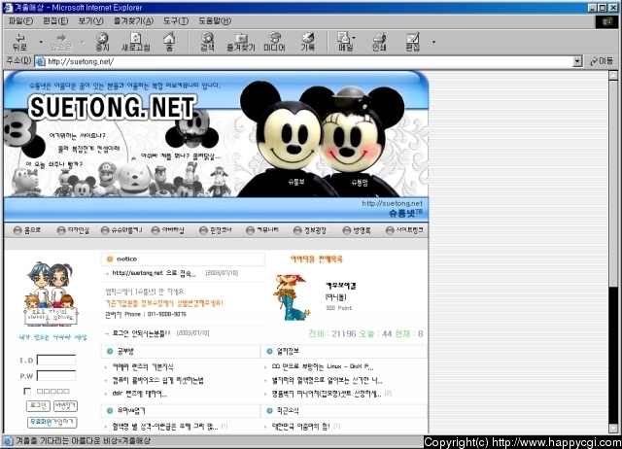Click the visitor counter text '21196'

(344, 333)
